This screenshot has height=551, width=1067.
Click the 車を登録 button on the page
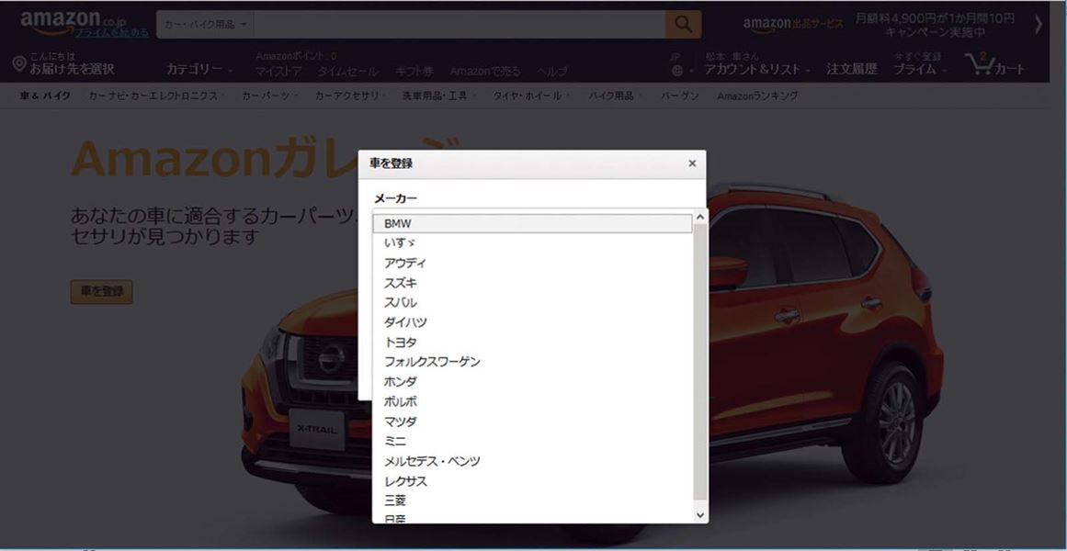pos(101,292)
